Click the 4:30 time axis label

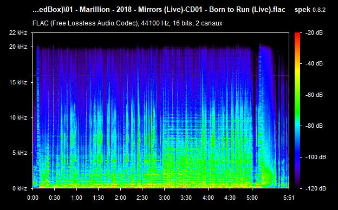tap(230, 198)
